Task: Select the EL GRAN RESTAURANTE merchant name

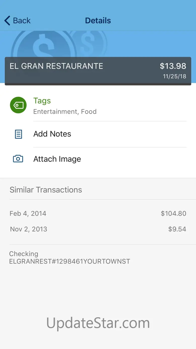Action: 56,66
